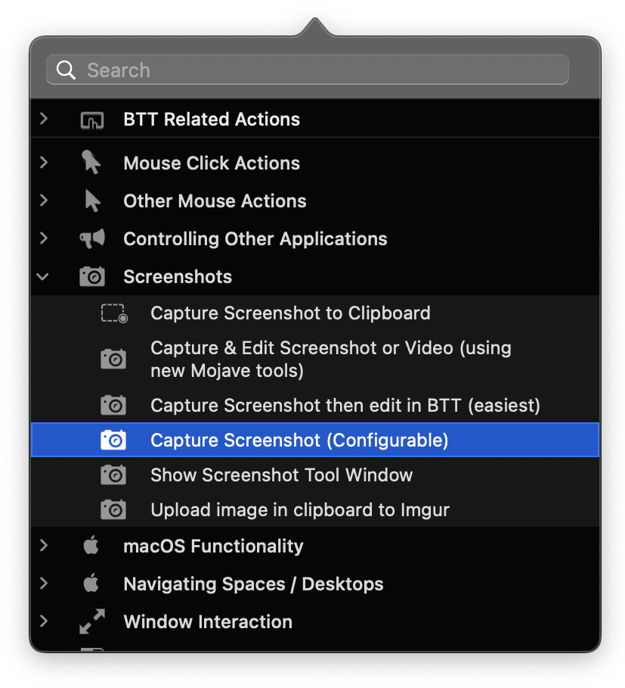Pick Capture & Edit Screenshot or Video
The image size is (625, 688).
(330, 360)
